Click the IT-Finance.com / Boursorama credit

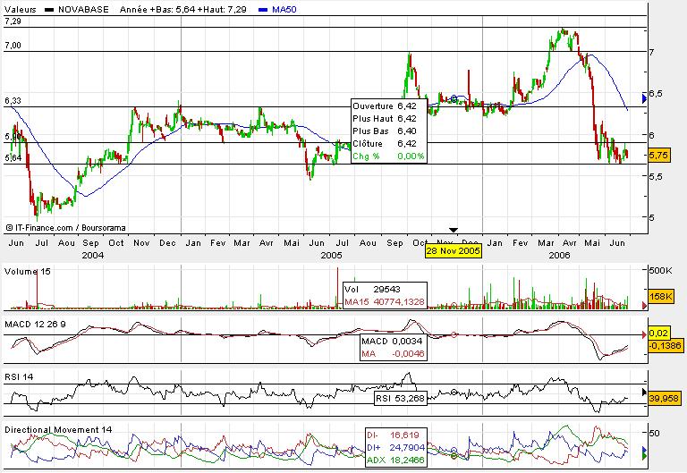coord(65,228)
